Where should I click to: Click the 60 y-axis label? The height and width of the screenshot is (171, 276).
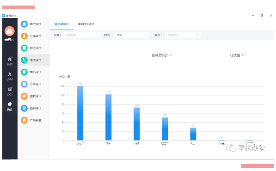[63, 122]
